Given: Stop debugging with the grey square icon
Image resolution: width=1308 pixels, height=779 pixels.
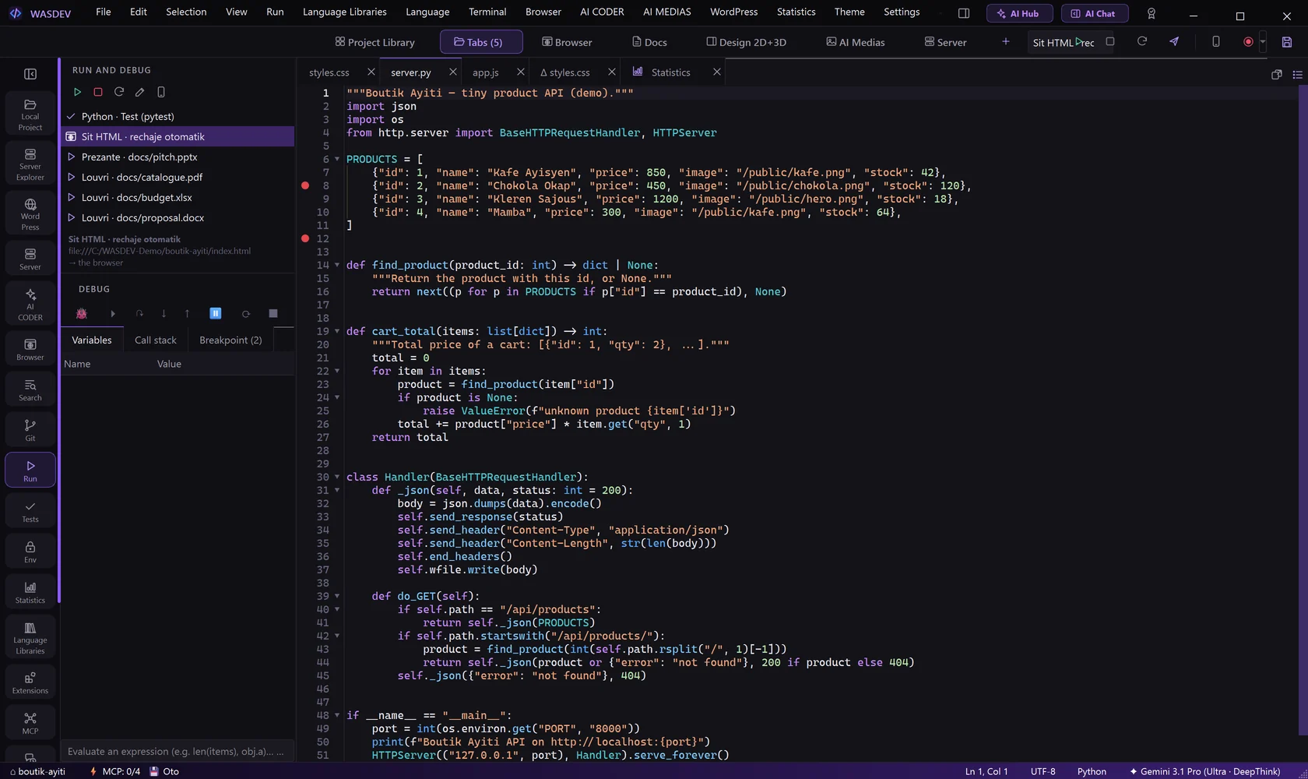Looking at the screenshot, I should click(273, 313).
